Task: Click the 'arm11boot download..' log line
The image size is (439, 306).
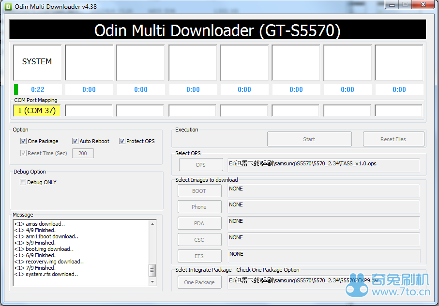Action: [46, 236]
